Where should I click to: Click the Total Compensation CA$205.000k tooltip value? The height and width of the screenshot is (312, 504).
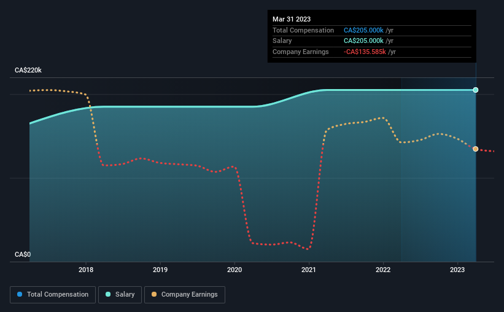363,30
